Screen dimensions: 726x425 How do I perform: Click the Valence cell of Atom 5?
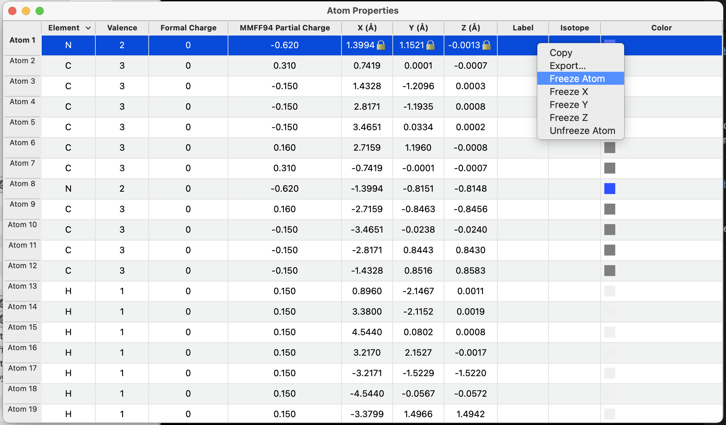(x=122, y=127)
